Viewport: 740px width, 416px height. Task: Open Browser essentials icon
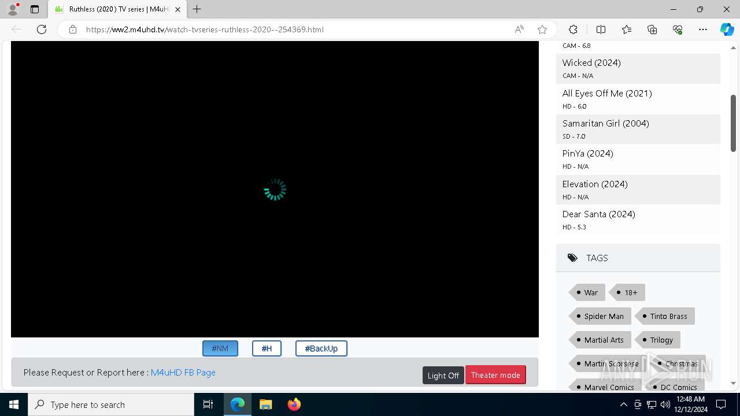(x=678, y=29)
